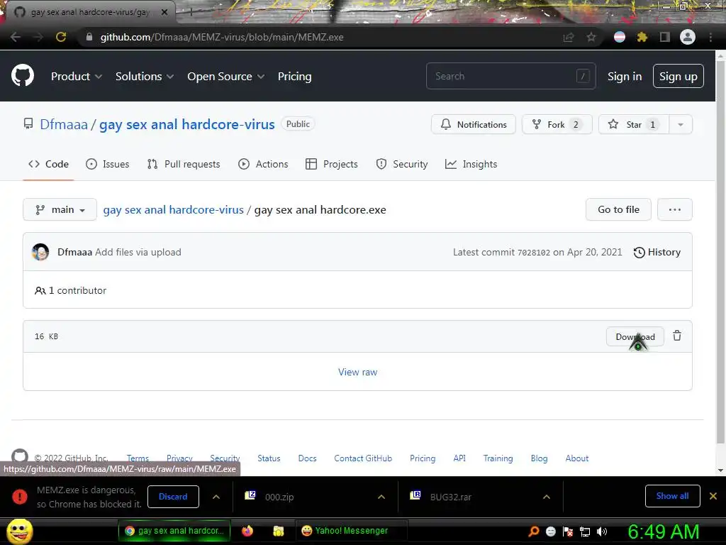
Task: Open the repository Security tab
Action: (x=402, y=164)
